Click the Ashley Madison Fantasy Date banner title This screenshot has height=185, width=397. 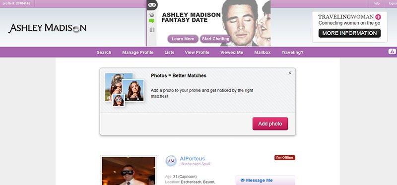(x=191, y=17)
